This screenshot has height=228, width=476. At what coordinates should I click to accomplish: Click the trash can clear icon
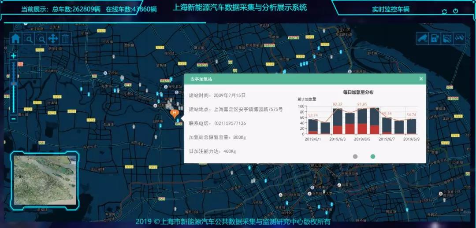(65, 38)
